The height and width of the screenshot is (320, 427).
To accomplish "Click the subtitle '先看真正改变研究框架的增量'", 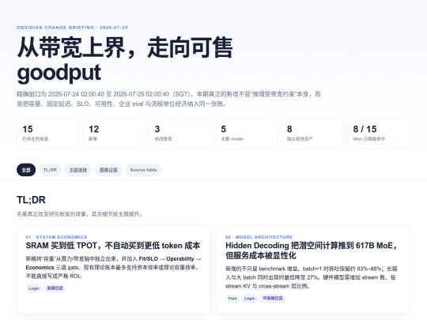I will 79,214.
